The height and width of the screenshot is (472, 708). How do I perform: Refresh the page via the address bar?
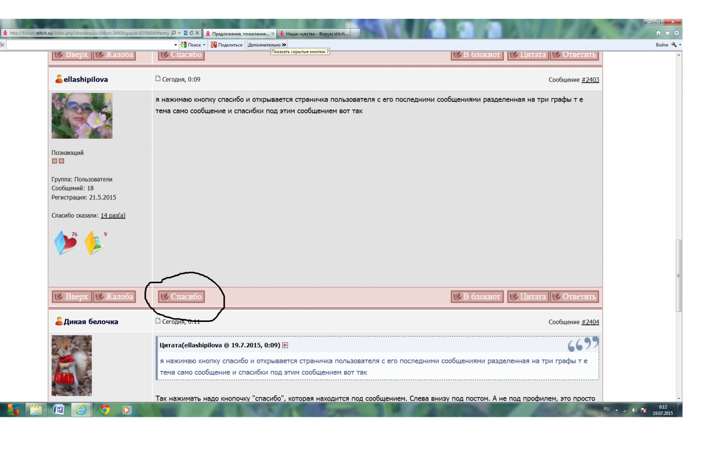coord(191,33)
